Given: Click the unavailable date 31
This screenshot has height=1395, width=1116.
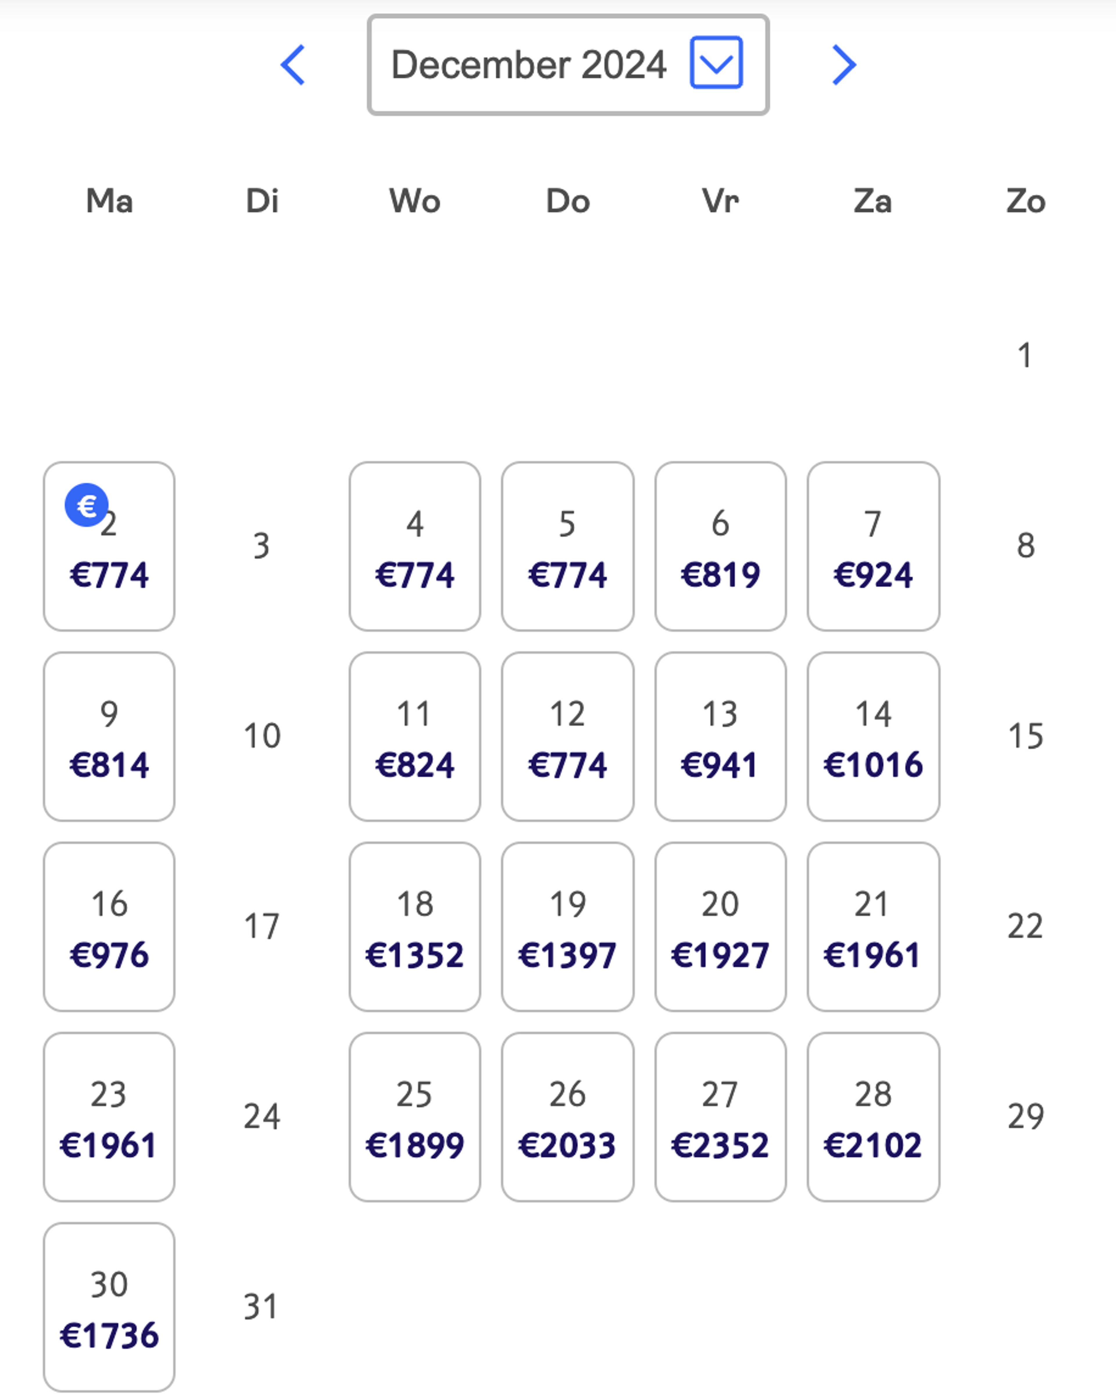Looking at the screenshot, I should tap(261, 1306).
